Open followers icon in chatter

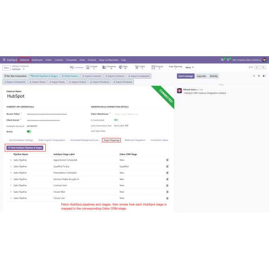pos(264,76)
